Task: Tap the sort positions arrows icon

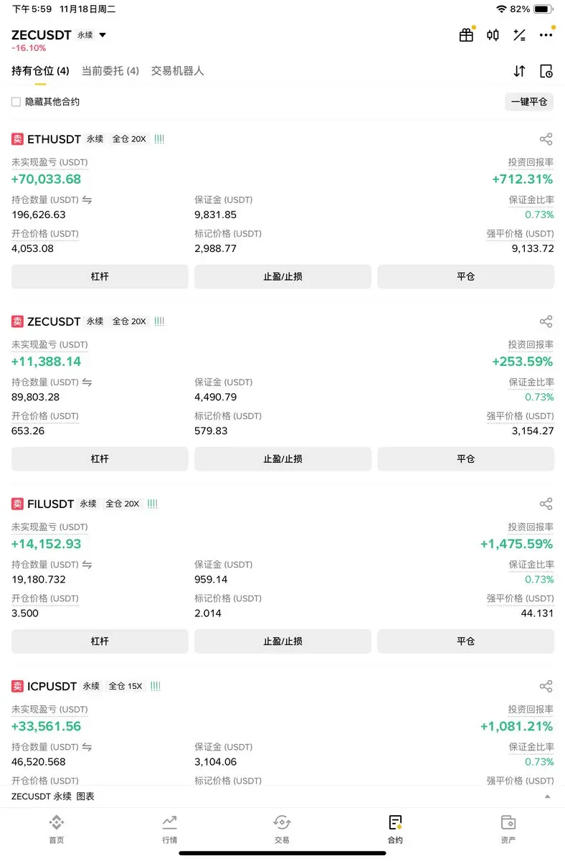Action: tap(519, 71)
